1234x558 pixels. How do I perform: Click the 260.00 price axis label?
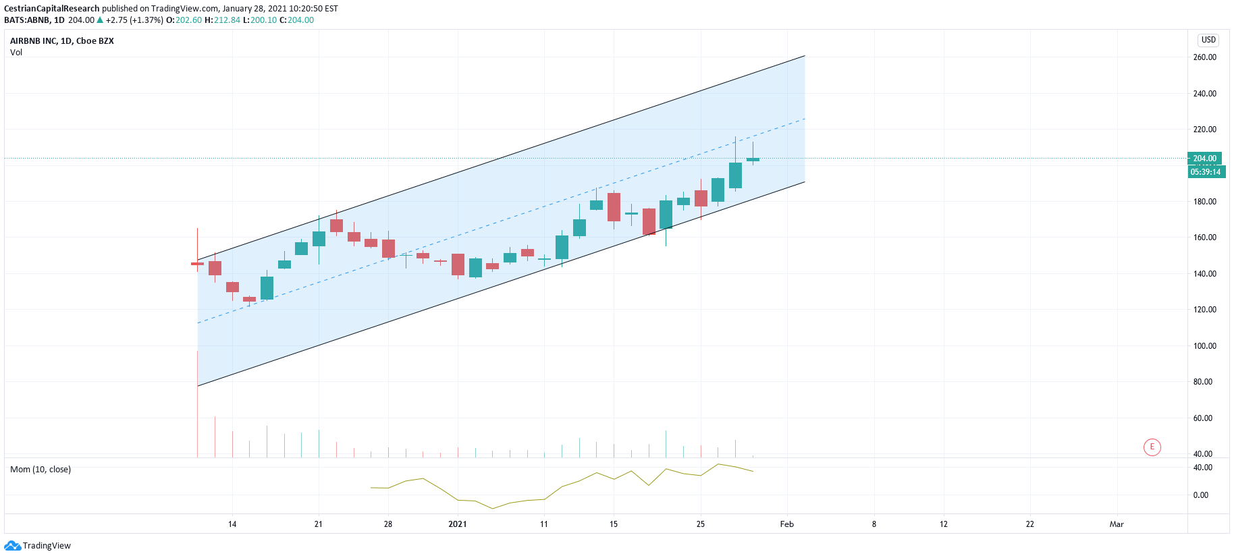pyautogui.click(x=1205, y=57)
